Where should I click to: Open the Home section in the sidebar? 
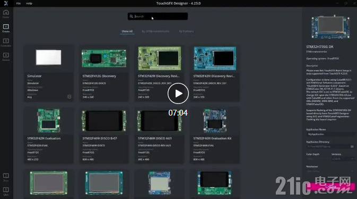pos(6,14)
